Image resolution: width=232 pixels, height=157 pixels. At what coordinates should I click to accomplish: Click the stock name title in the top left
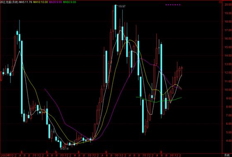pyautogui.click(x=9, y=2)
